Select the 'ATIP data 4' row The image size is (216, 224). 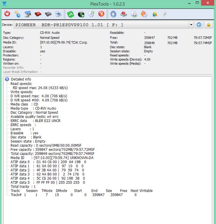[48, 178]
